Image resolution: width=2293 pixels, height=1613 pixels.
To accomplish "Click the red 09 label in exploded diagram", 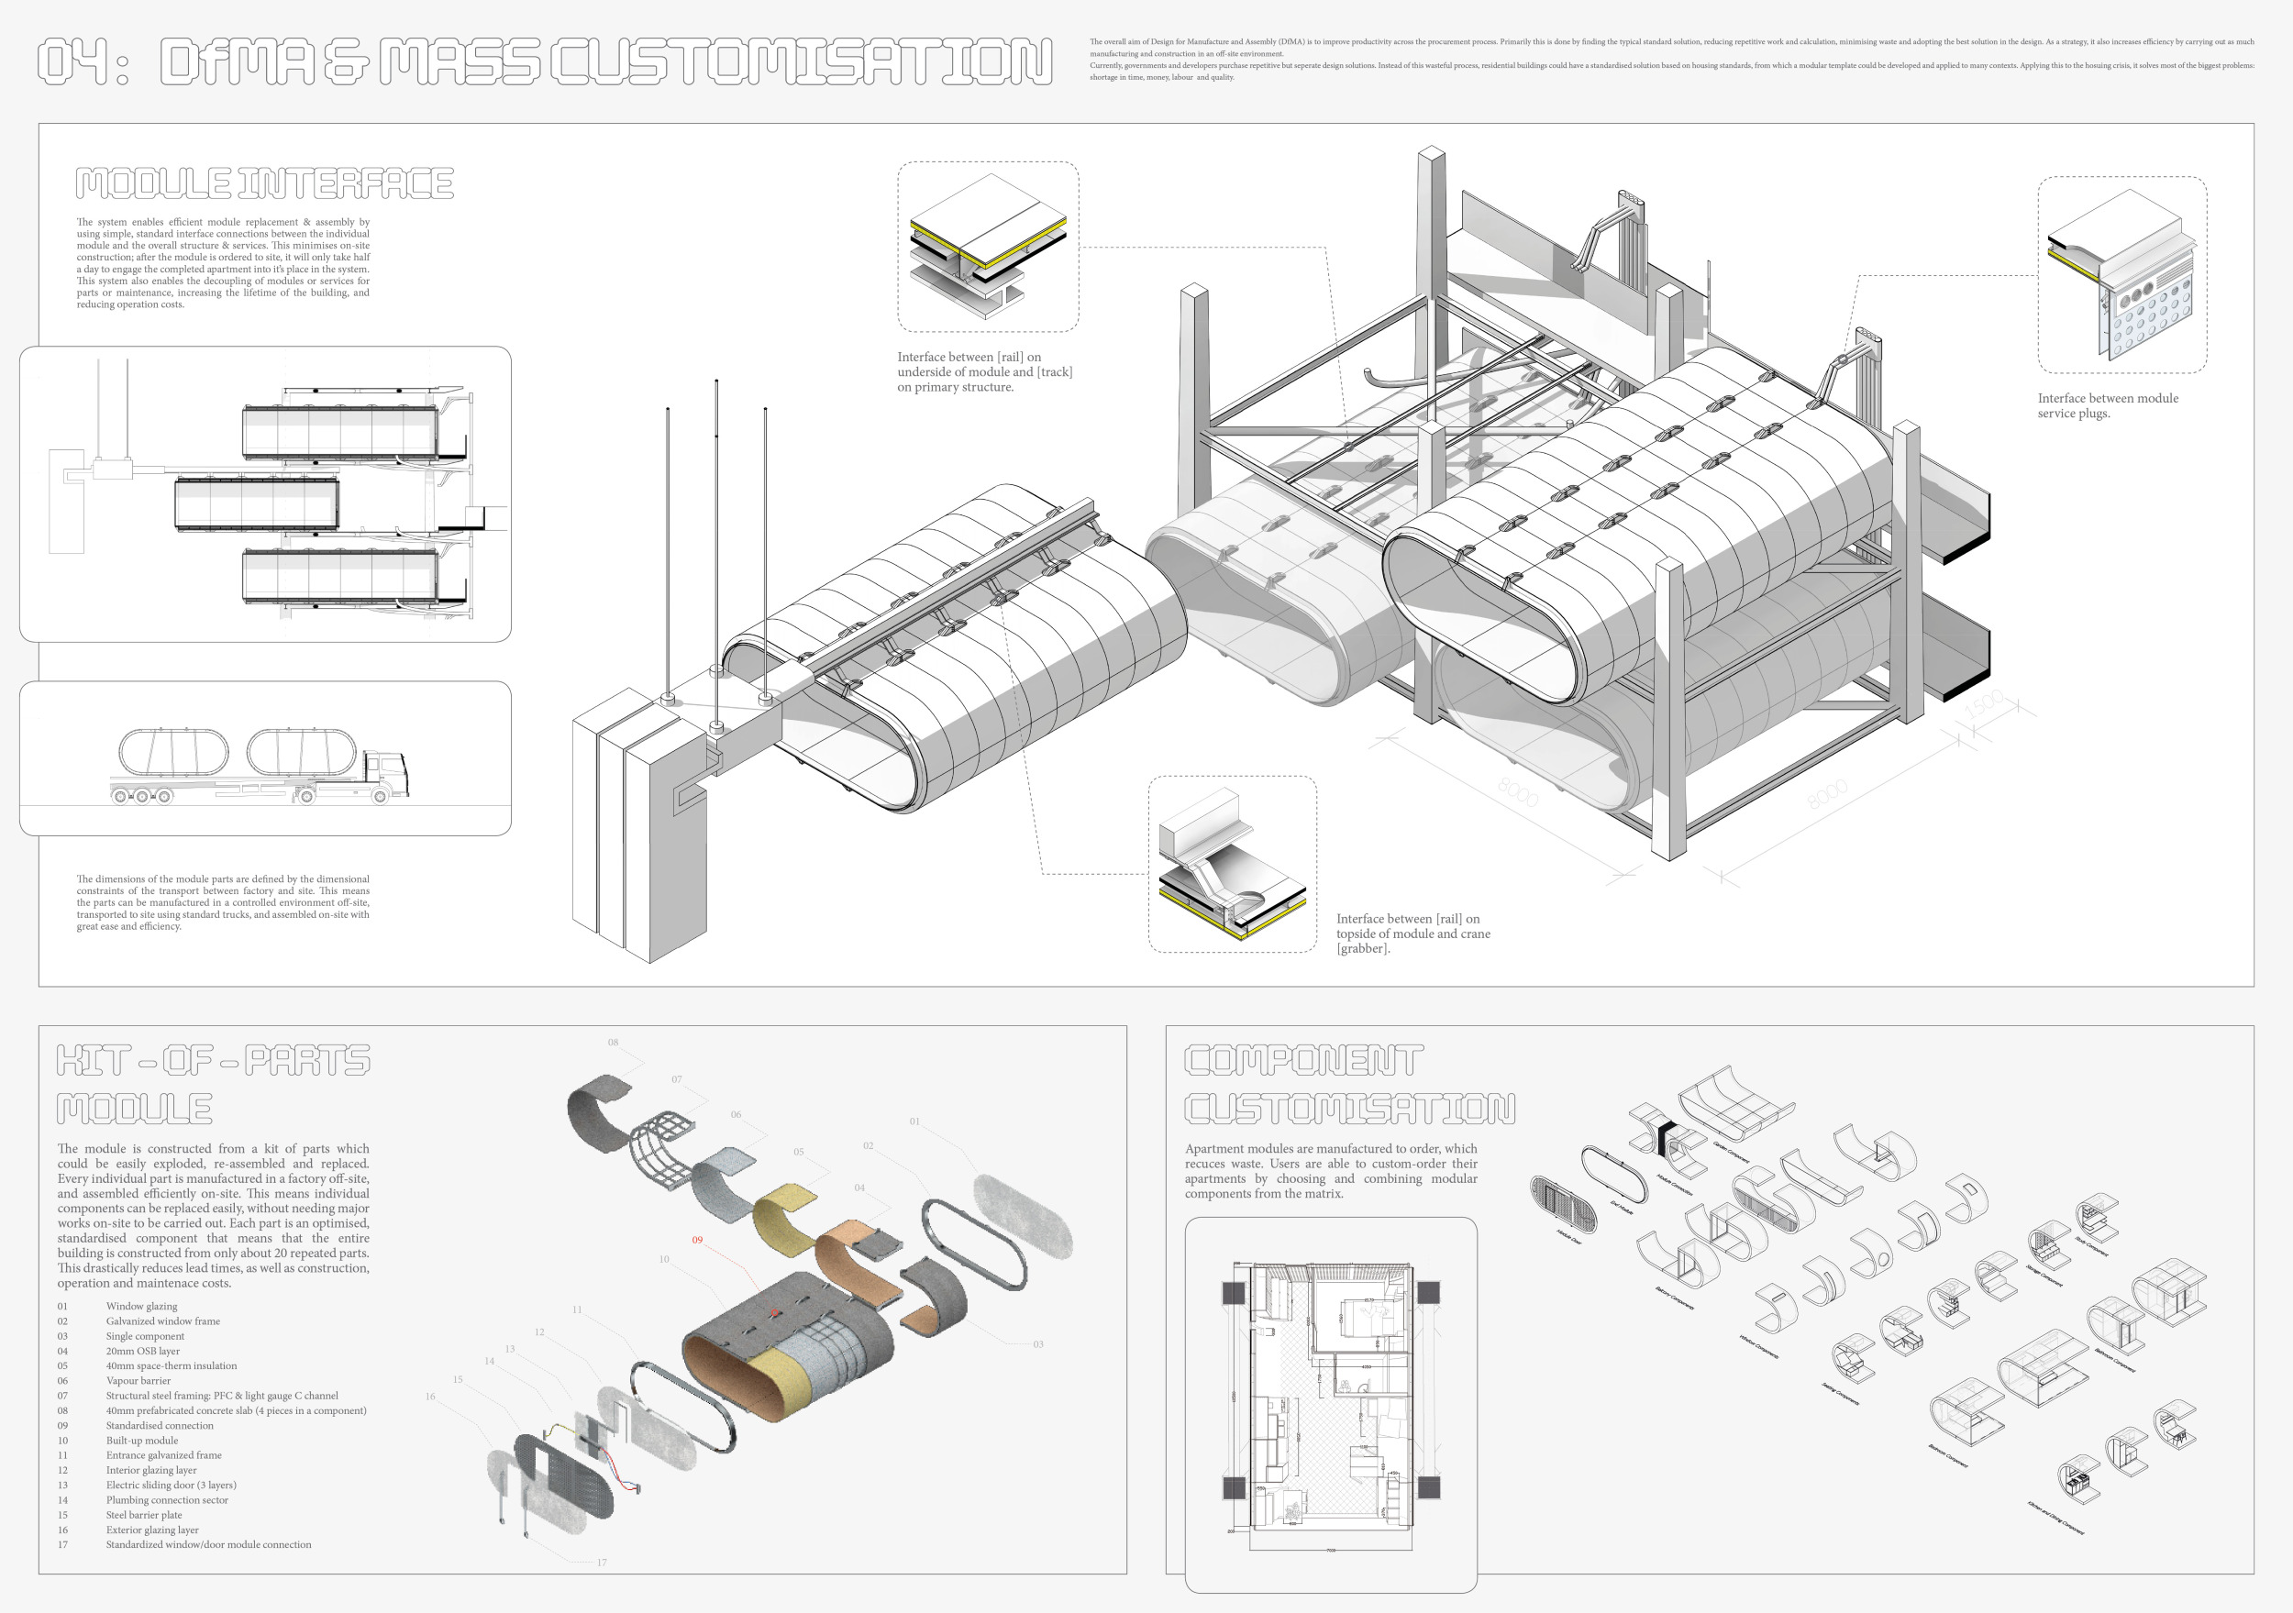I will point(697,1240).
